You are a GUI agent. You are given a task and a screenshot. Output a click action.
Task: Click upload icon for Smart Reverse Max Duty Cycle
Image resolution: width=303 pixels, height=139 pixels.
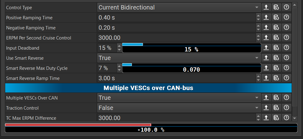coord(266,68)
